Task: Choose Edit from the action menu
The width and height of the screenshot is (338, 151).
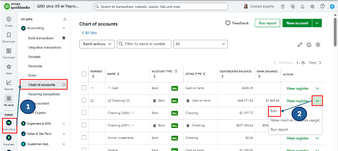Action: tap(274, 111)
